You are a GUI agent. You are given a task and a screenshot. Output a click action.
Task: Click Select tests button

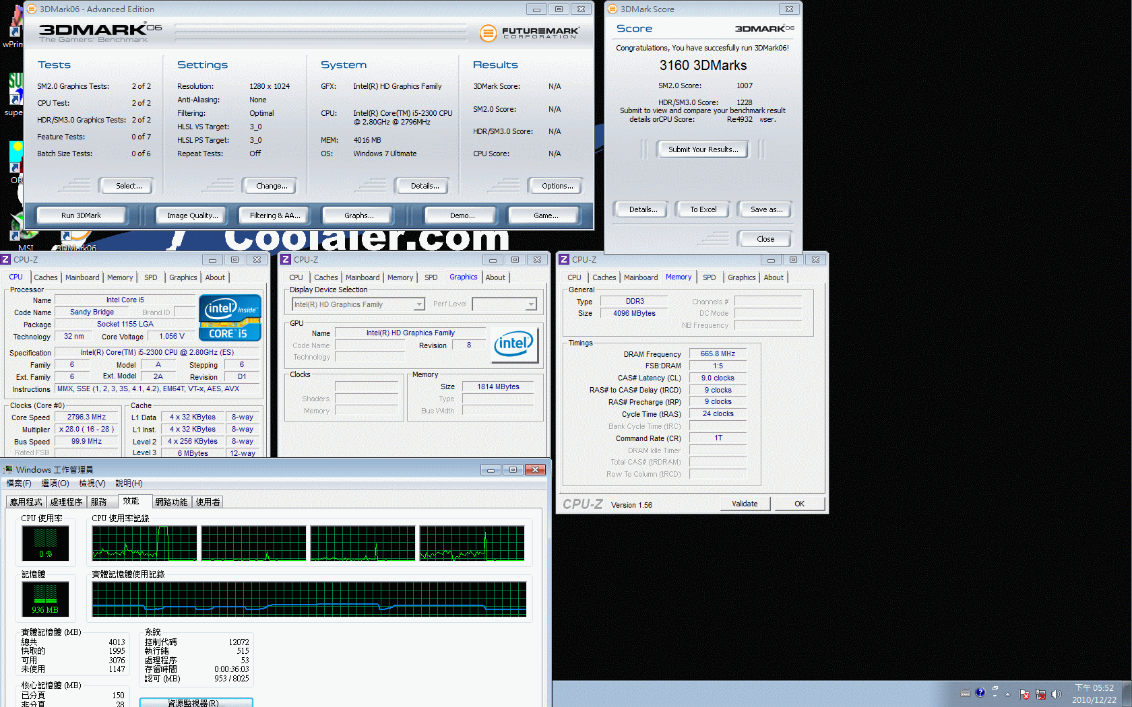click(x=128, y=186)
